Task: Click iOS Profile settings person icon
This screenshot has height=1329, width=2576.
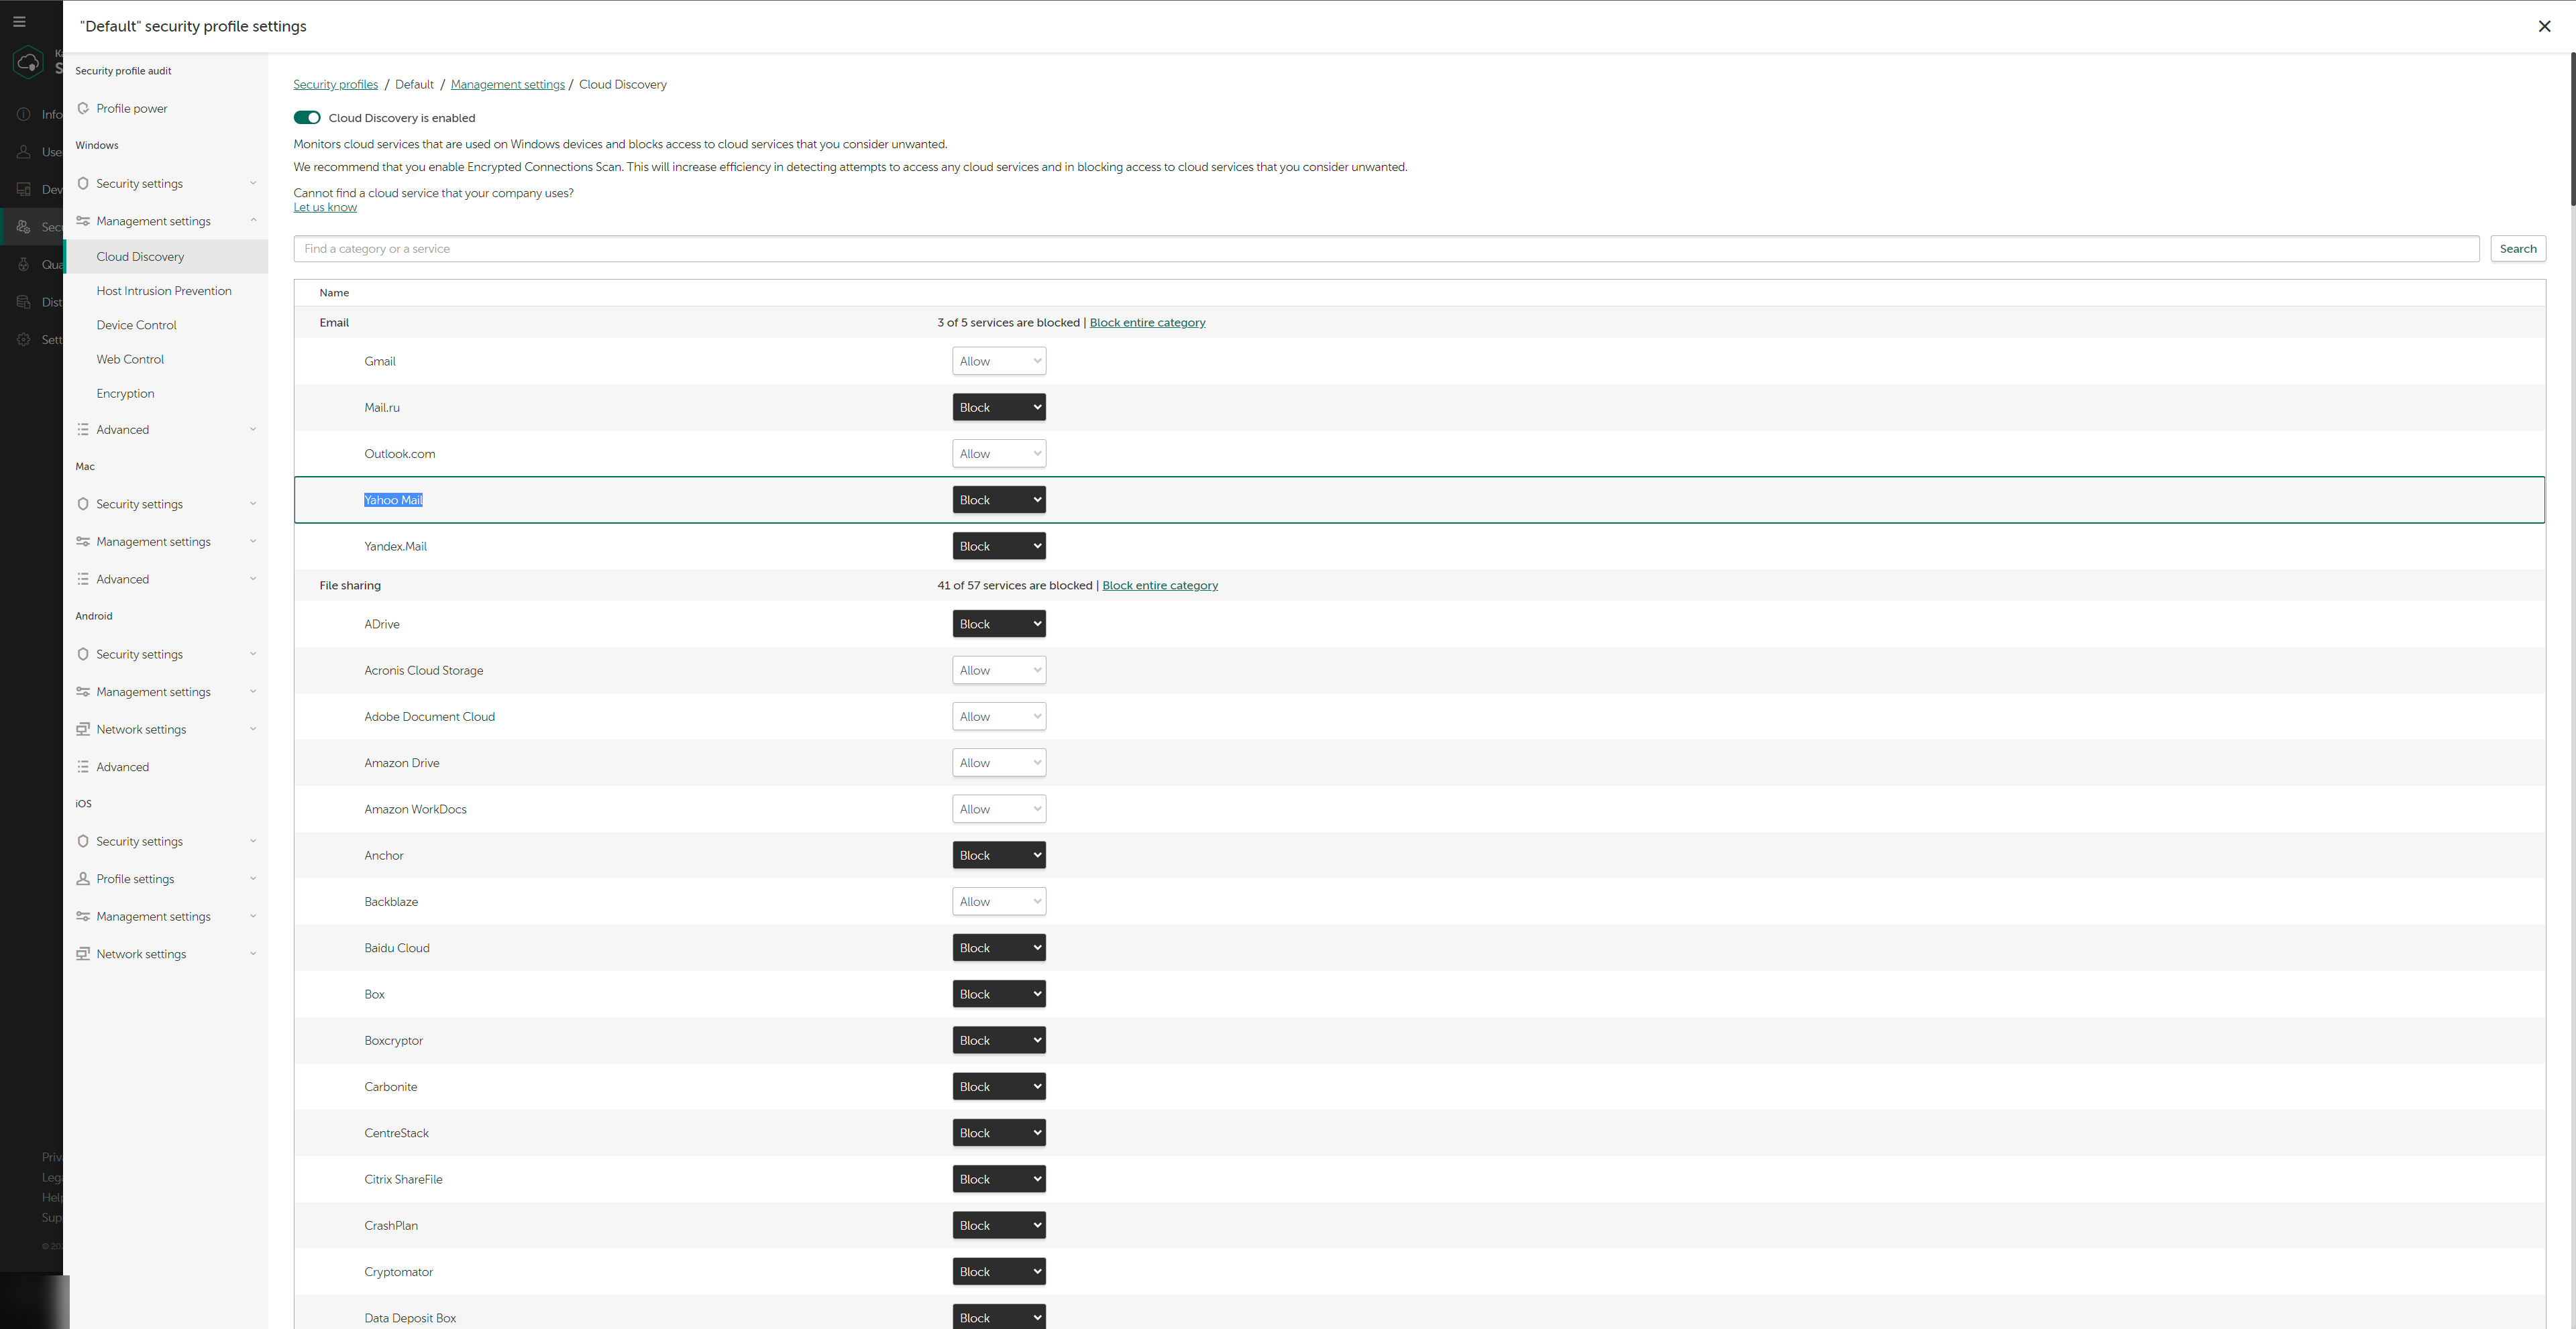Action: 83,878
